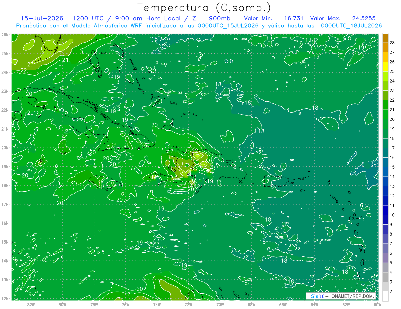Viewport: 401px width, 309px height.
Task: Click the SisTT ONAMET/REP.DOM. logo box
Action: tap(341, 296)
